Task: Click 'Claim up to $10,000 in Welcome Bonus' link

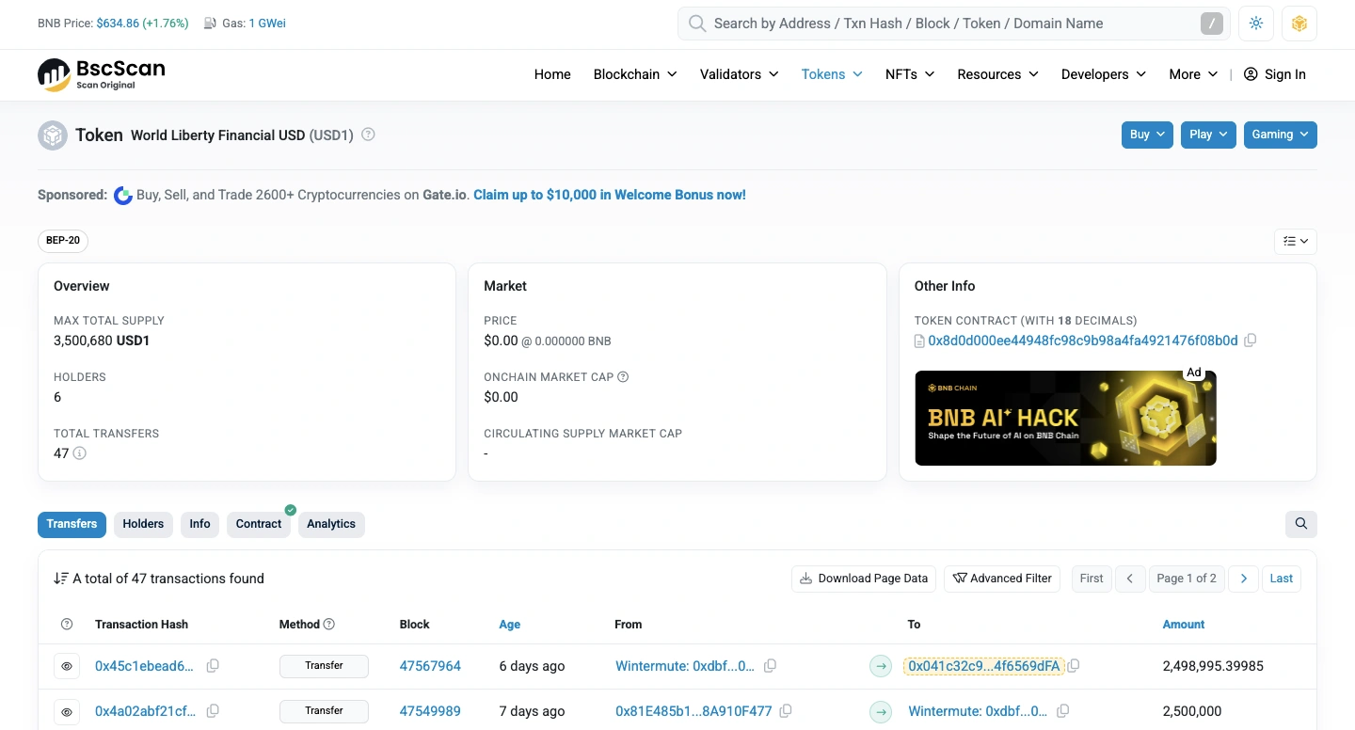Action: click(x=610, y=195)
